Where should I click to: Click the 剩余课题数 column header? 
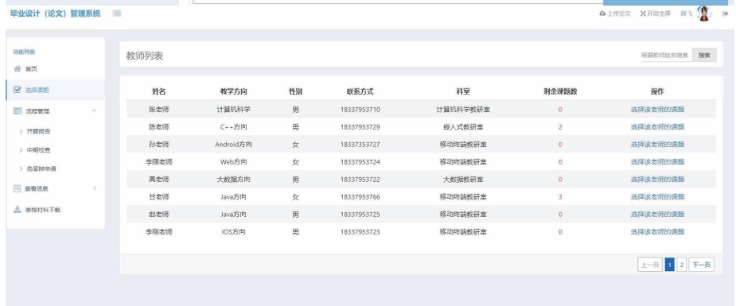point(560,92)
